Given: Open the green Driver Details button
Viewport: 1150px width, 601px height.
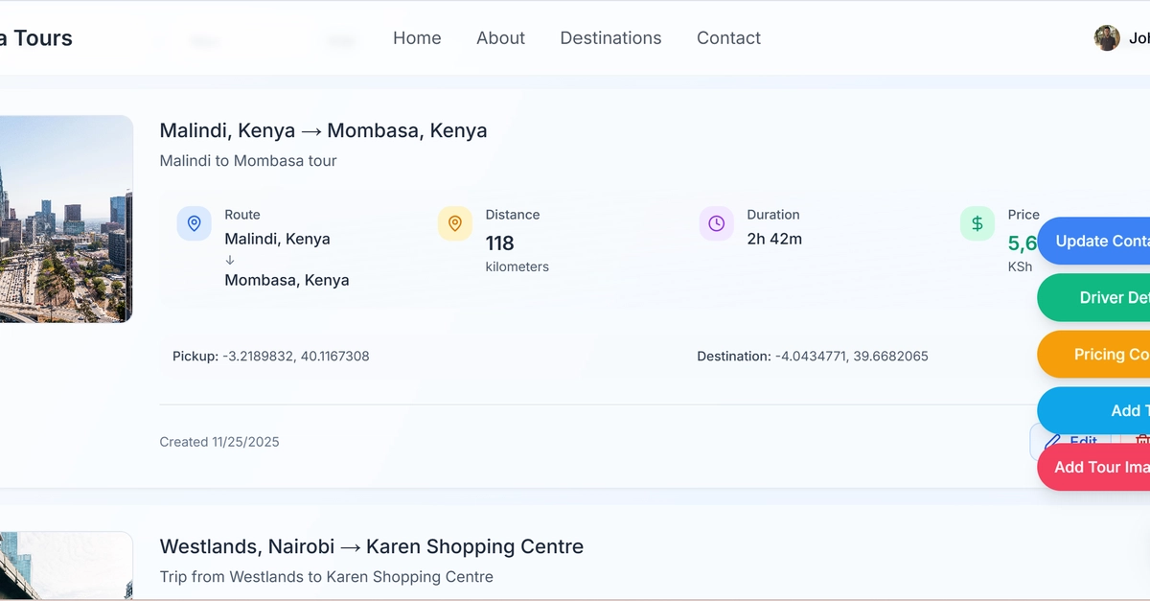Looking at the screenshot, I should (x=1093, y=298).
